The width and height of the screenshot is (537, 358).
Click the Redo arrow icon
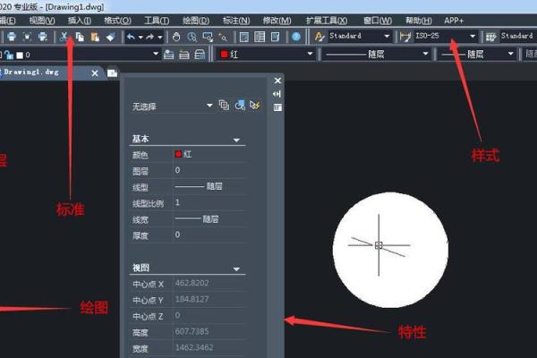[150, 37]
